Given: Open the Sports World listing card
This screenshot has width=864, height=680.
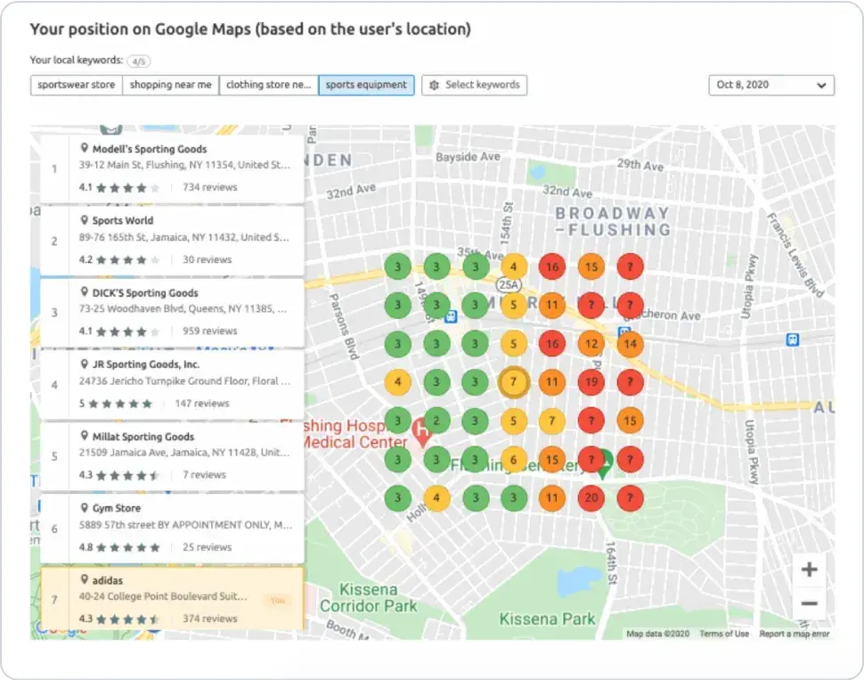Looking at the screenshot, I should pos(173,240).
